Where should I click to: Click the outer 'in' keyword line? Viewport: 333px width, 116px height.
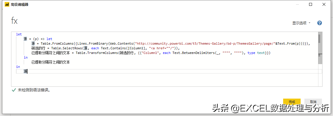pos(18,67)
